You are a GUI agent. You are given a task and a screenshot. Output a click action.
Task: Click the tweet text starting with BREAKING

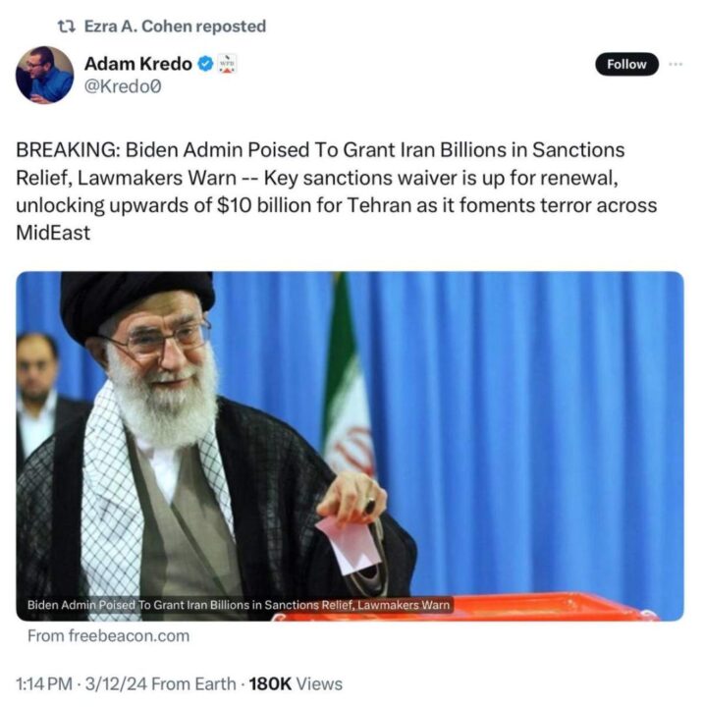337,191
